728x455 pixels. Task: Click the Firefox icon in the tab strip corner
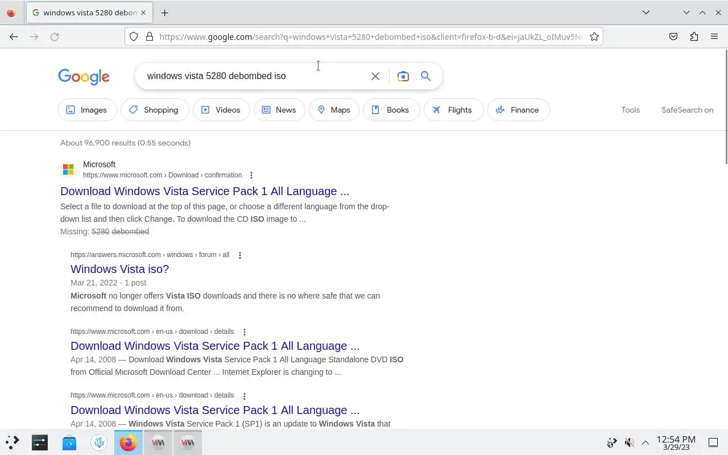[x=11, y=13]
